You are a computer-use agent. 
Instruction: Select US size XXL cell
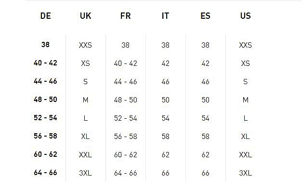click(245, 154)
